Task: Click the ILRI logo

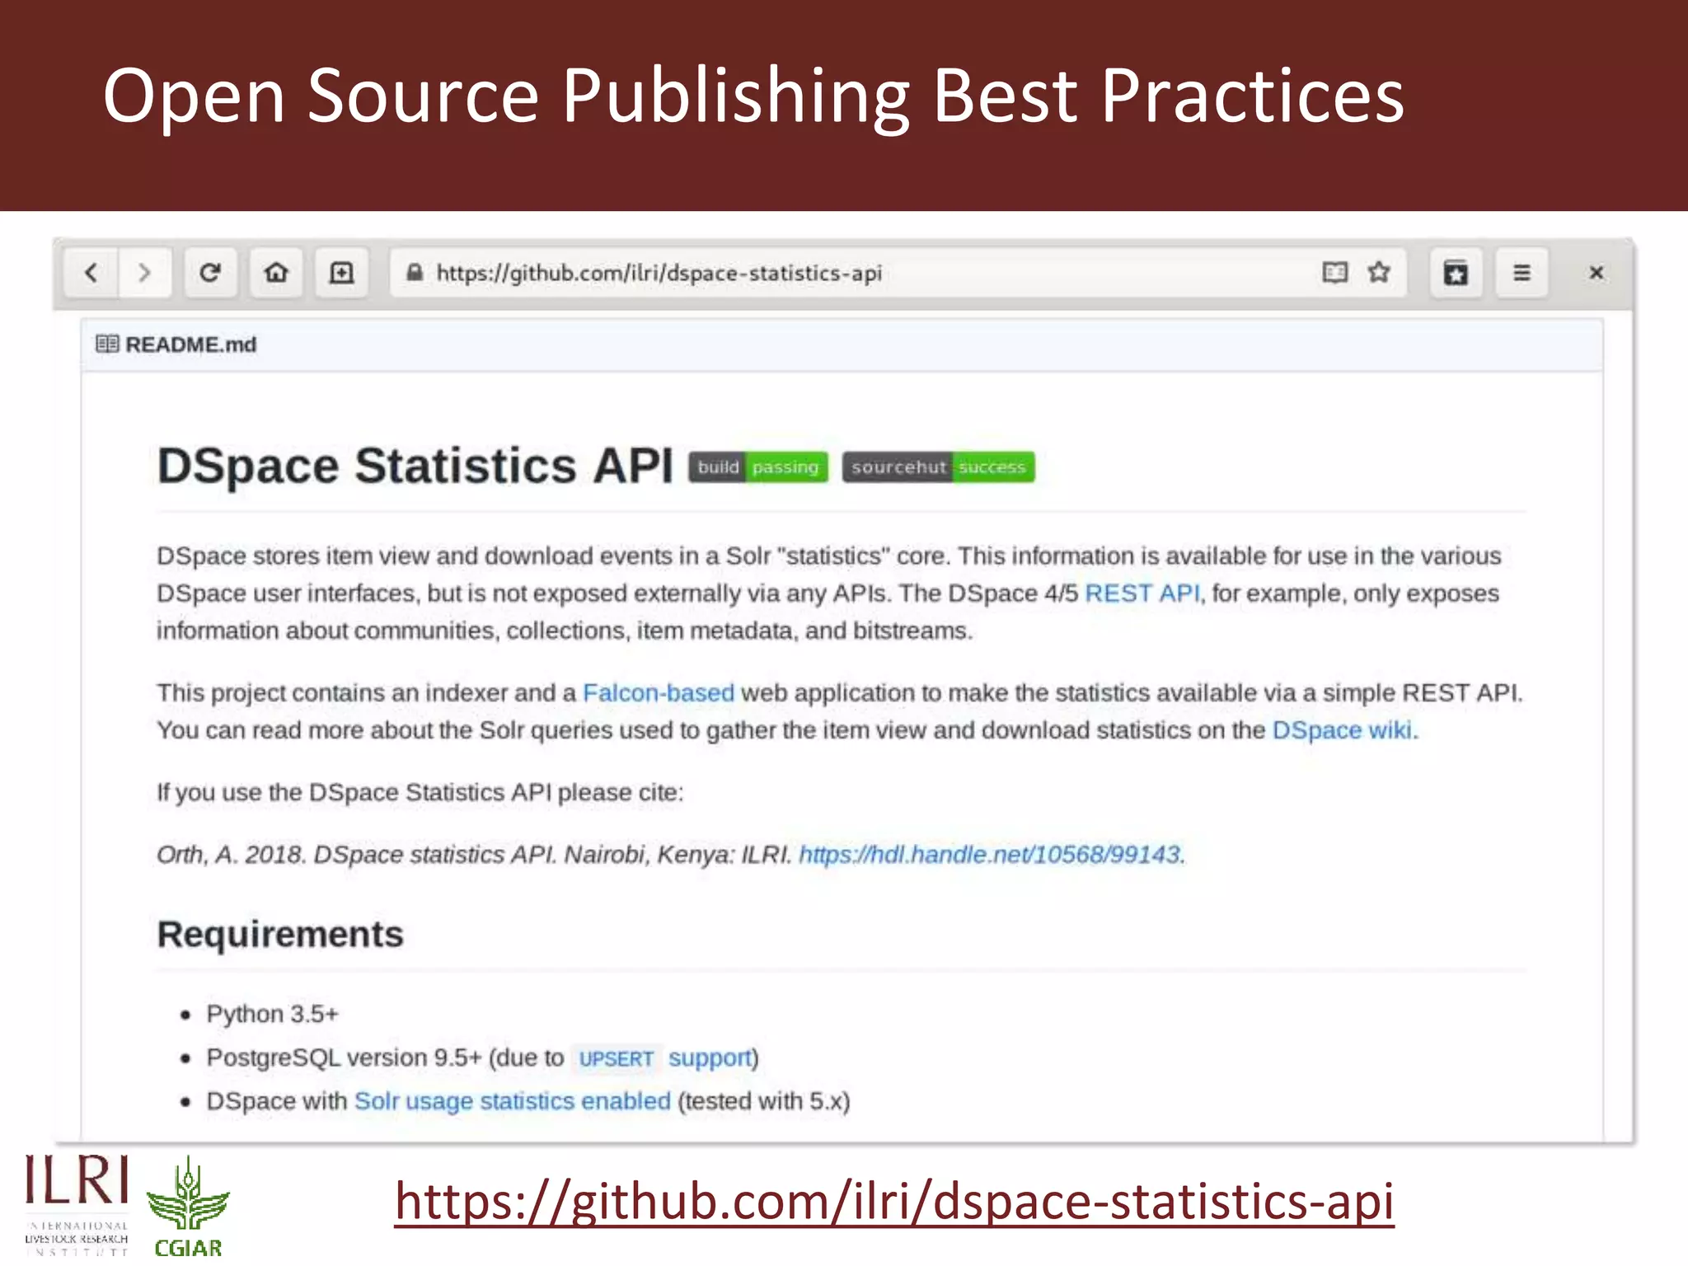Action: (x=77, y=1204)
